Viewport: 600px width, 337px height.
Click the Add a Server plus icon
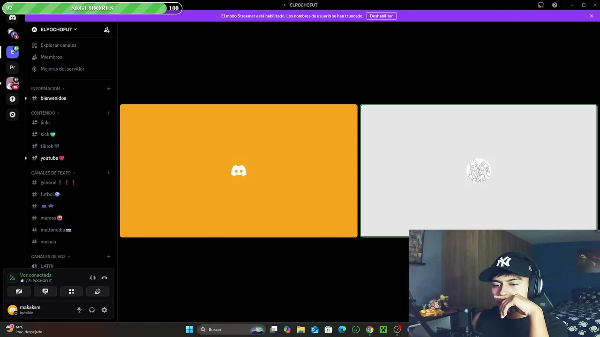click(x=12, y=99)
